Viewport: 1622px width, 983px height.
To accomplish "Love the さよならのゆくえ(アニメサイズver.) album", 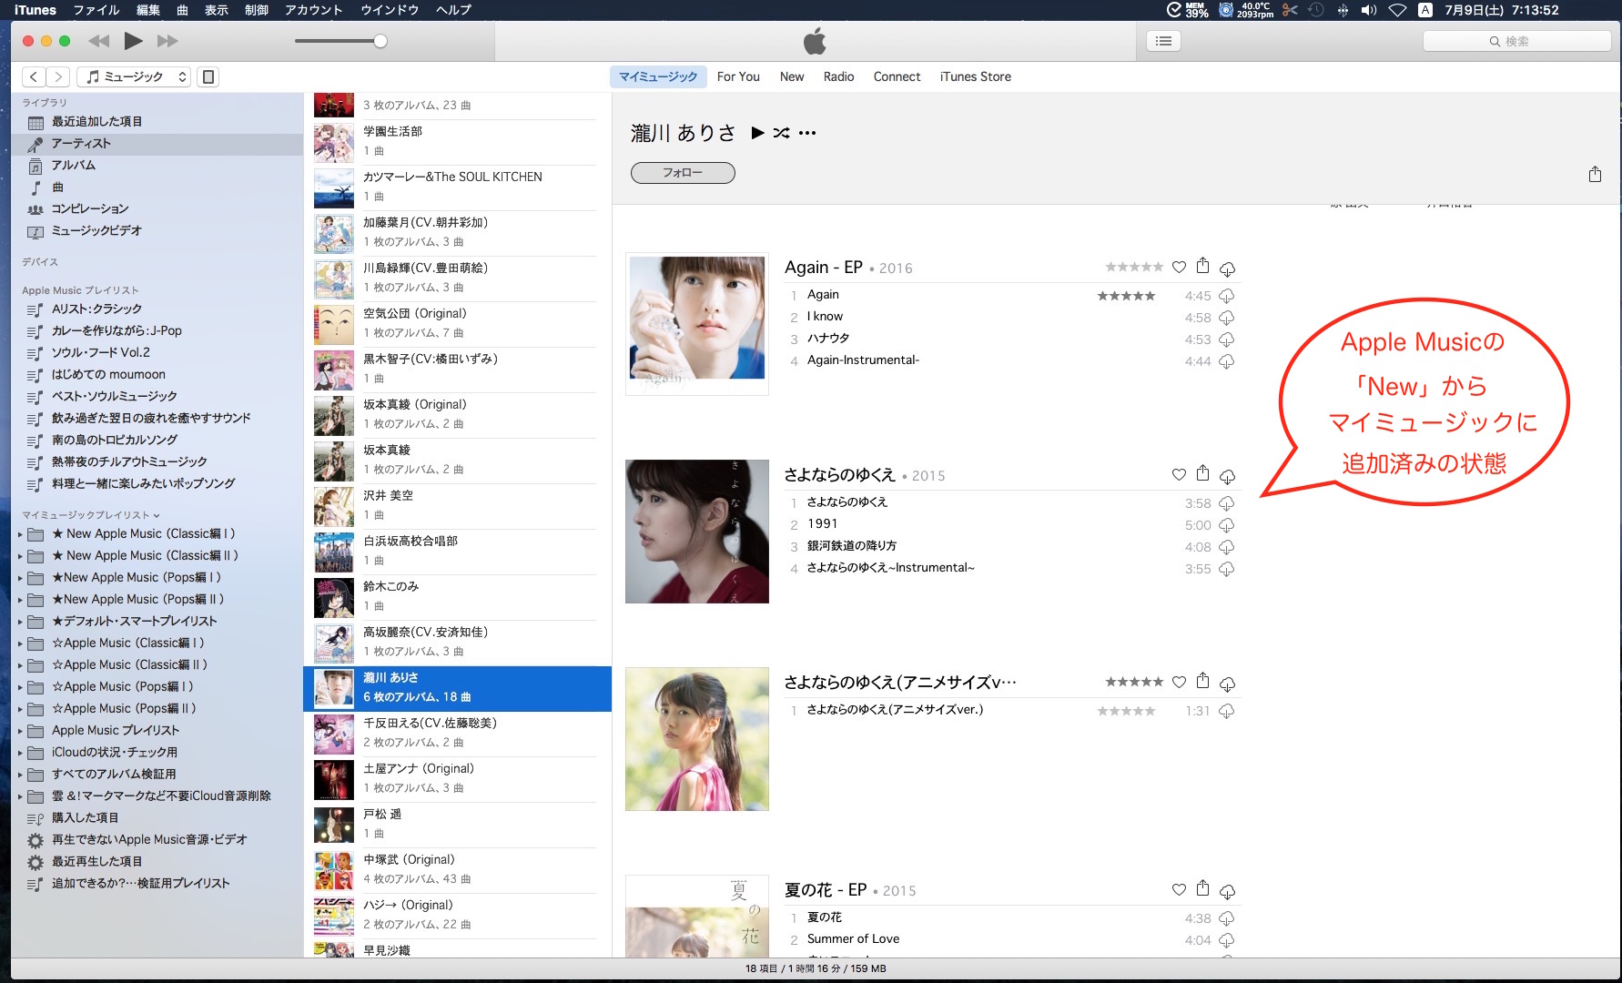I will tap(1179, 682).
